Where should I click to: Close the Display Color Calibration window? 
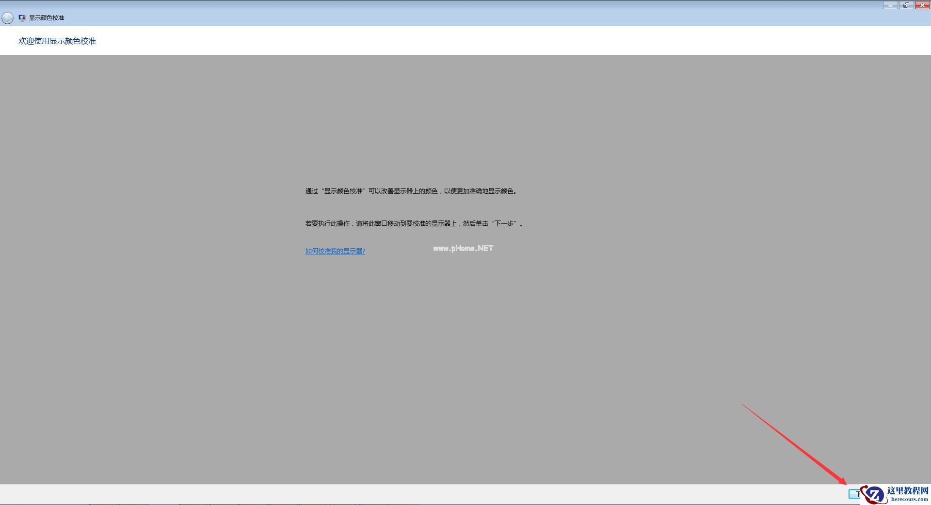pos(922,5)
